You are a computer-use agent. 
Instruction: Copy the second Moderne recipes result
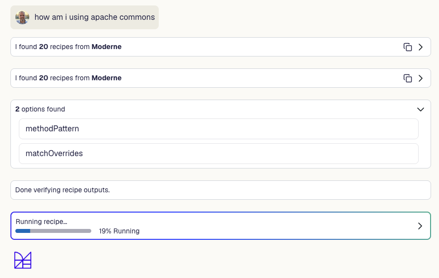[408, 78]
